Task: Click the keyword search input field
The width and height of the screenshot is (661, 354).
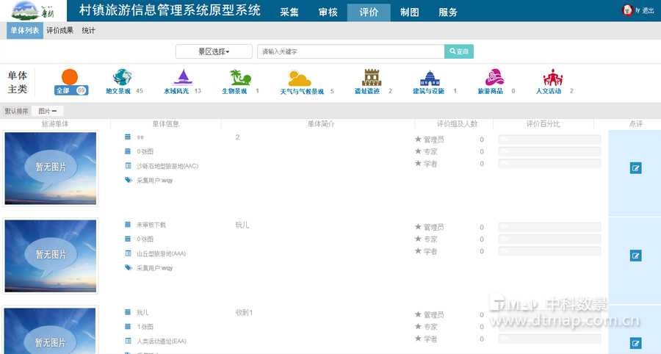Action: click(350, 51)
